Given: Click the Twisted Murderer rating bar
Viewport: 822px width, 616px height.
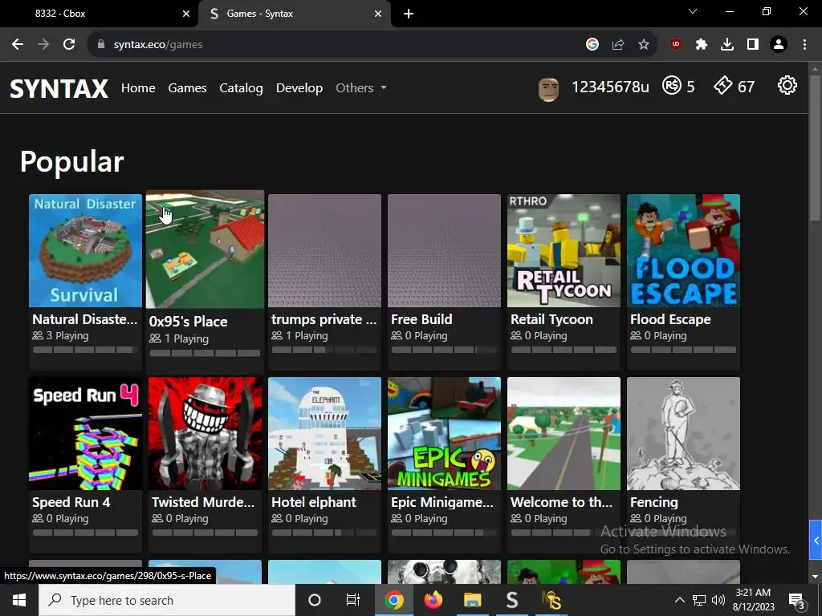Looking at the screenshot, I should pos(205,533).
